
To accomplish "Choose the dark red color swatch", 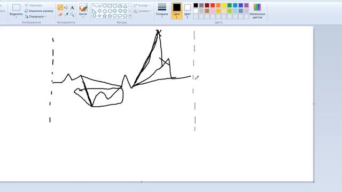I will (207, 5).
